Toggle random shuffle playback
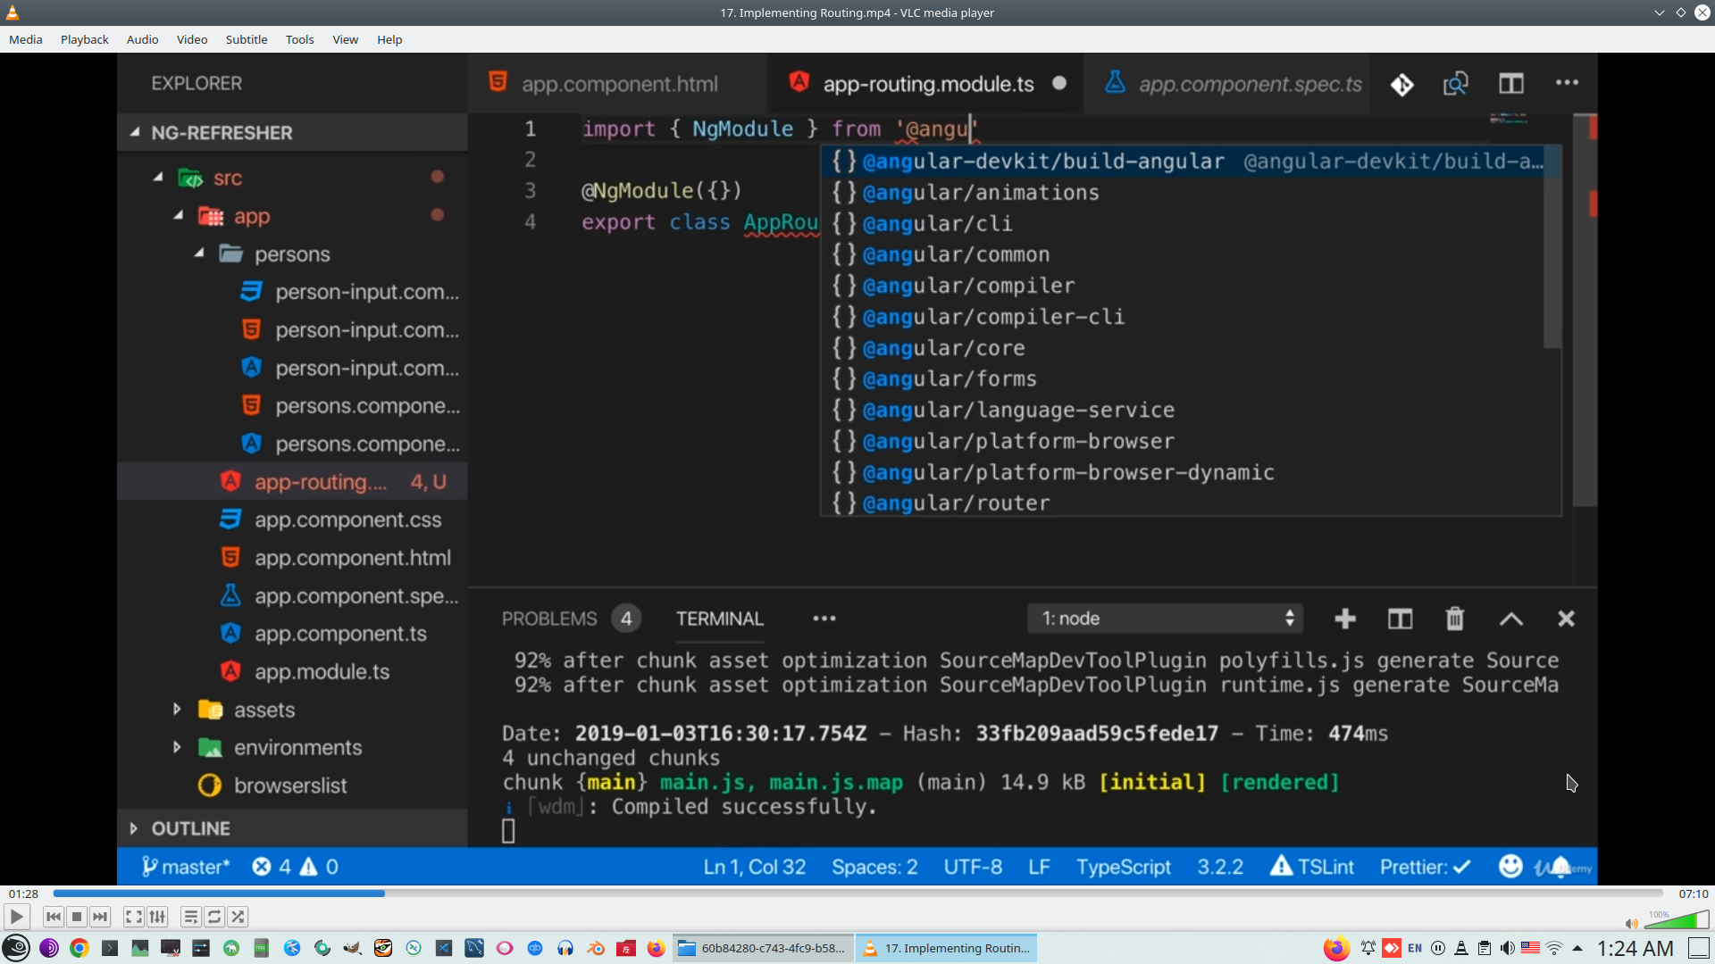The width and height of the screenshot is (1715, 964). click(x=238, y=917)
